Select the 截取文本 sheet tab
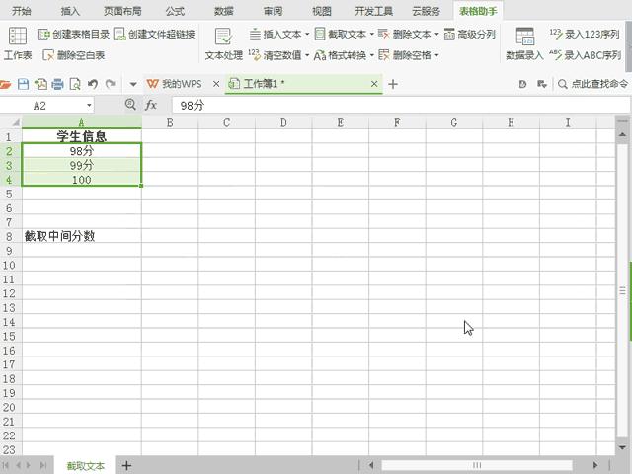The height and width of the screenshot is (474, 632). [x=86, y=465]
